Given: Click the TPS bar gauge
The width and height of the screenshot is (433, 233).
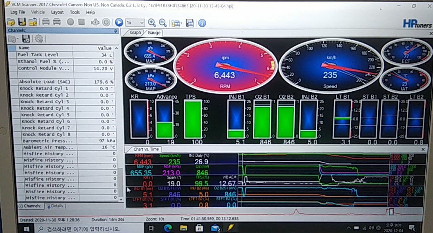Looking at the screenshot, I should point(193,120).
